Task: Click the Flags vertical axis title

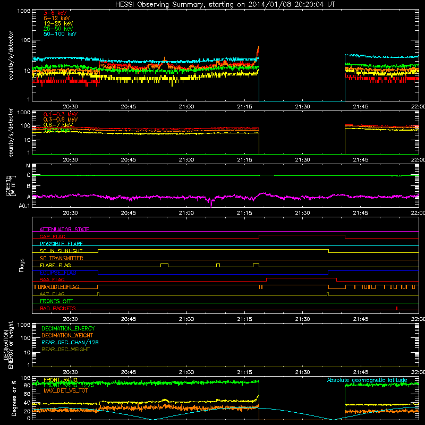Action: point(22,265)
